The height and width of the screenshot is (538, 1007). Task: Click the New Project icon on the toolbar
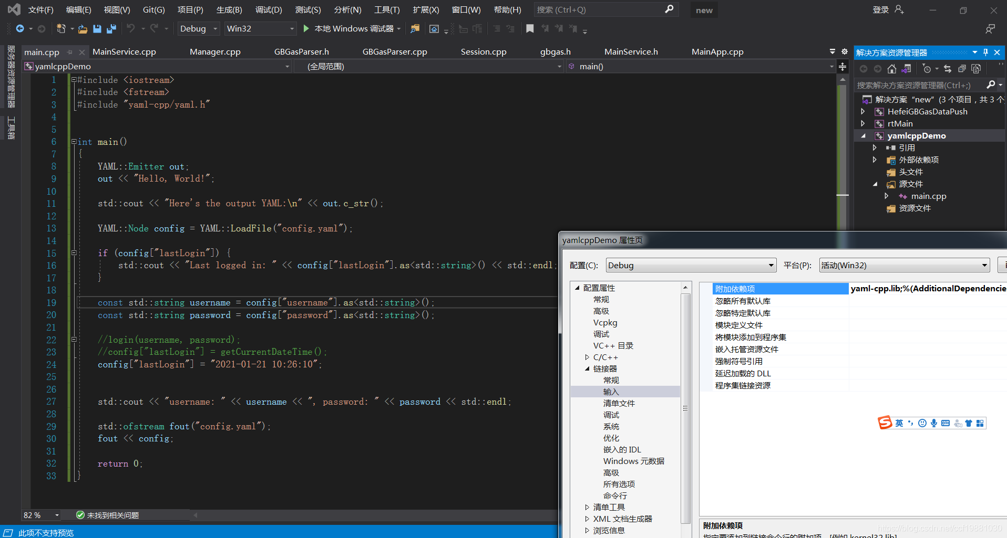(x=61, y=28)
